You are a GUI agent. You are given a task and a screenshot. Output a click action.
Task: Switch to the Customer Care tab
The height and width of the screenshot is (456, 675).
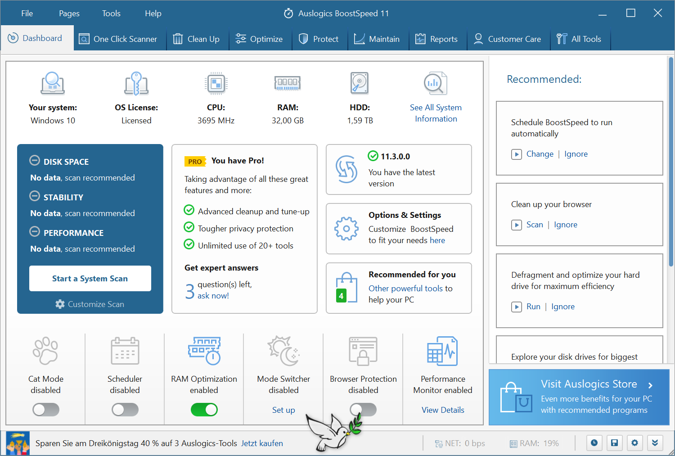pos(508,39)
